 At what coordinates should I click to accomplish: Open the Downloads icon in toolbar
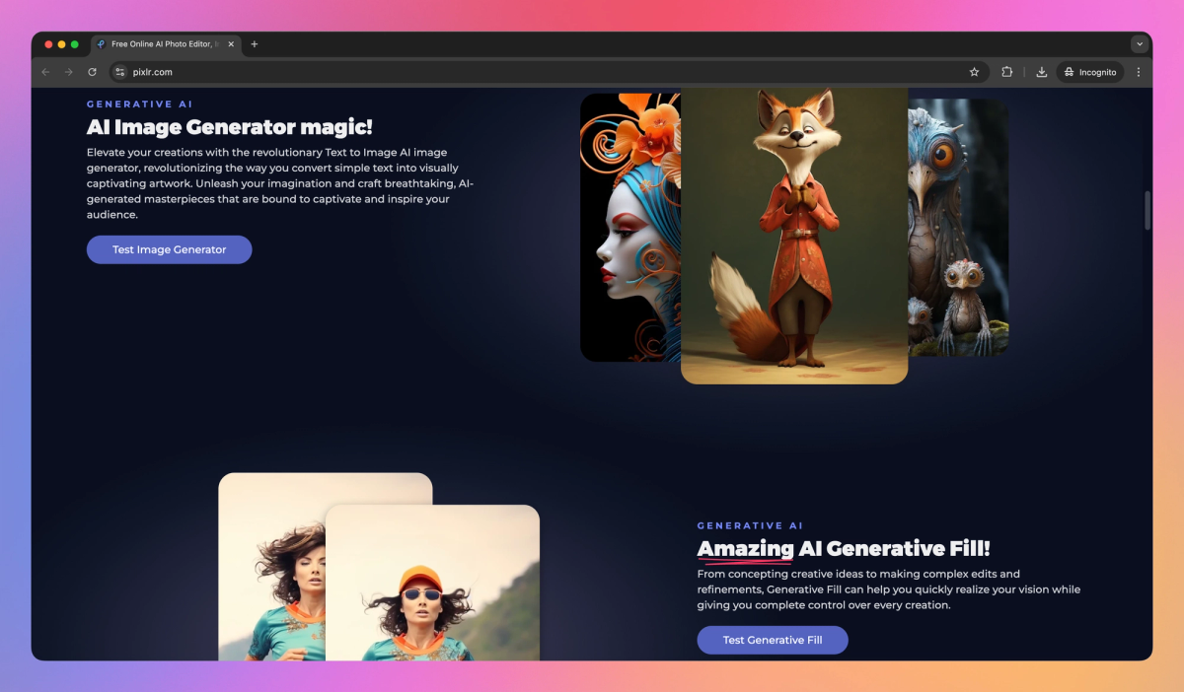(x=1042, y=72)
